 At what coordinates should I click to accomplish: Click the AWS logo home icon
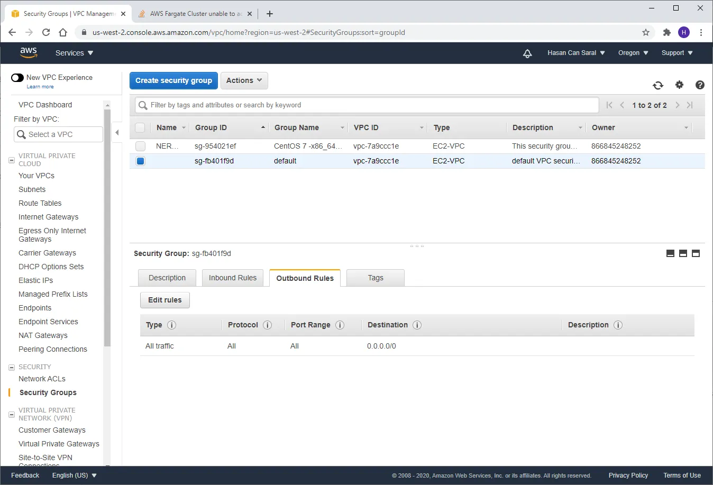[29, 52]
